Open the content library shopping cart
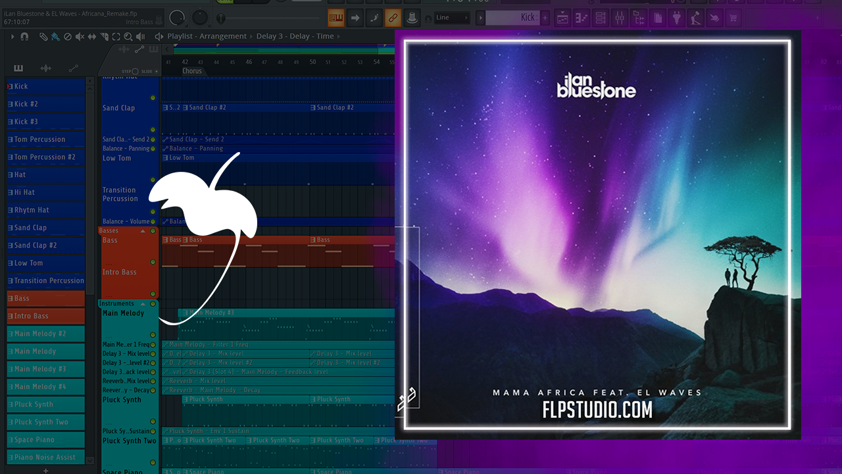Screen dimensions: 842x474 coord(733,18)
